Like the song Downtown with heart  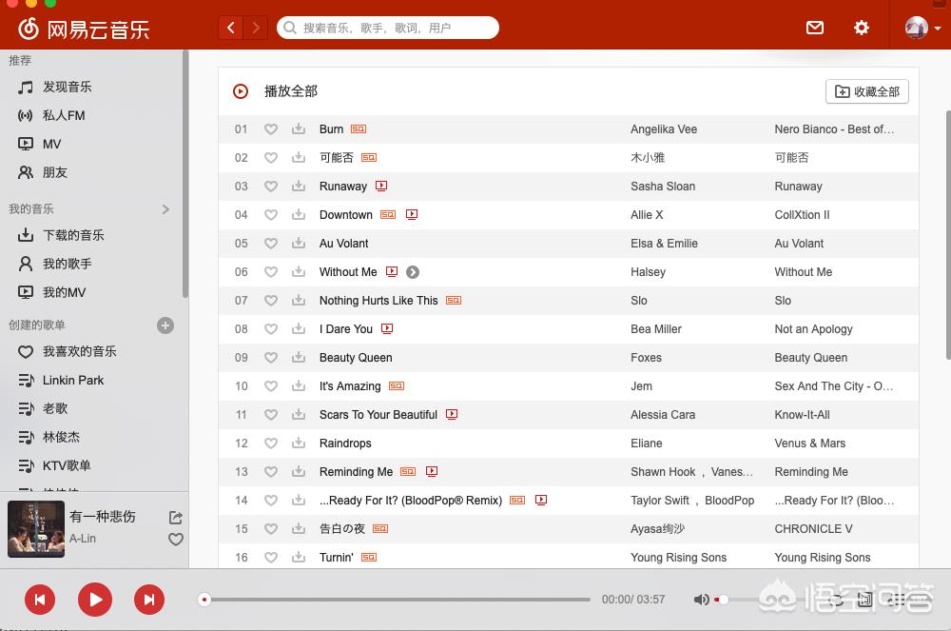(271, 215)
